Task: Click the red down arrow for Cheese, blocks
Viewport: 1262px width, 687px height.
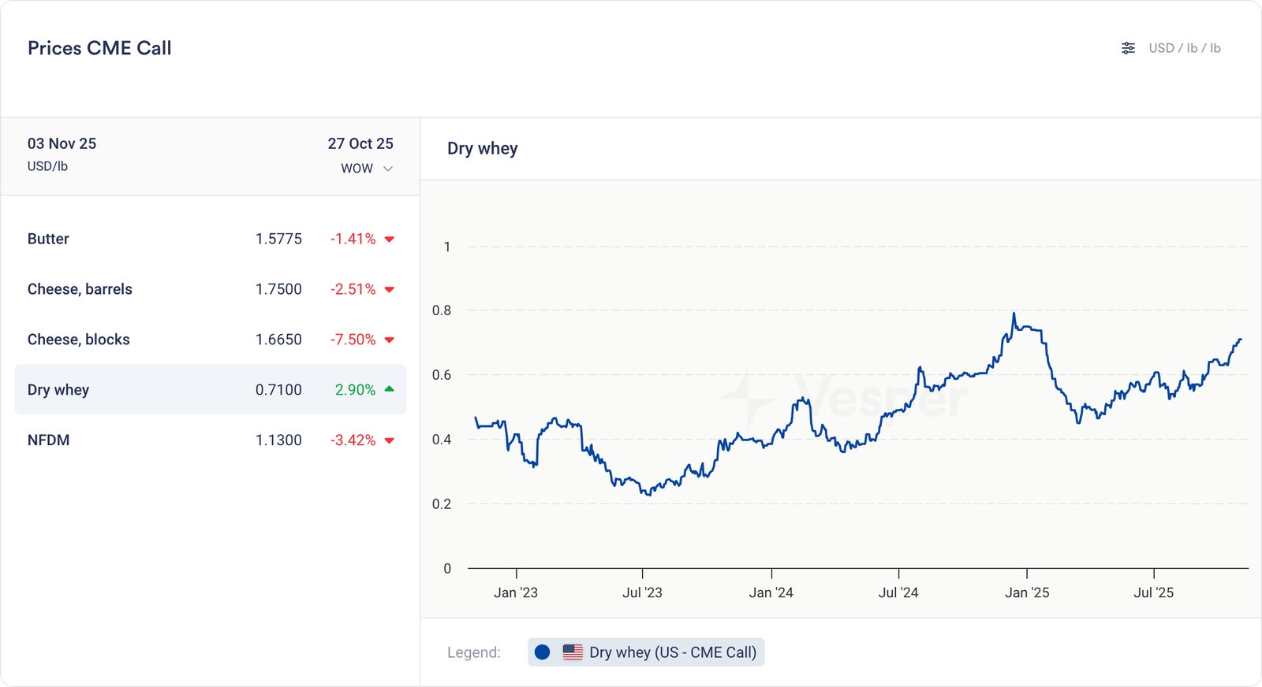Action: point(389,340)
